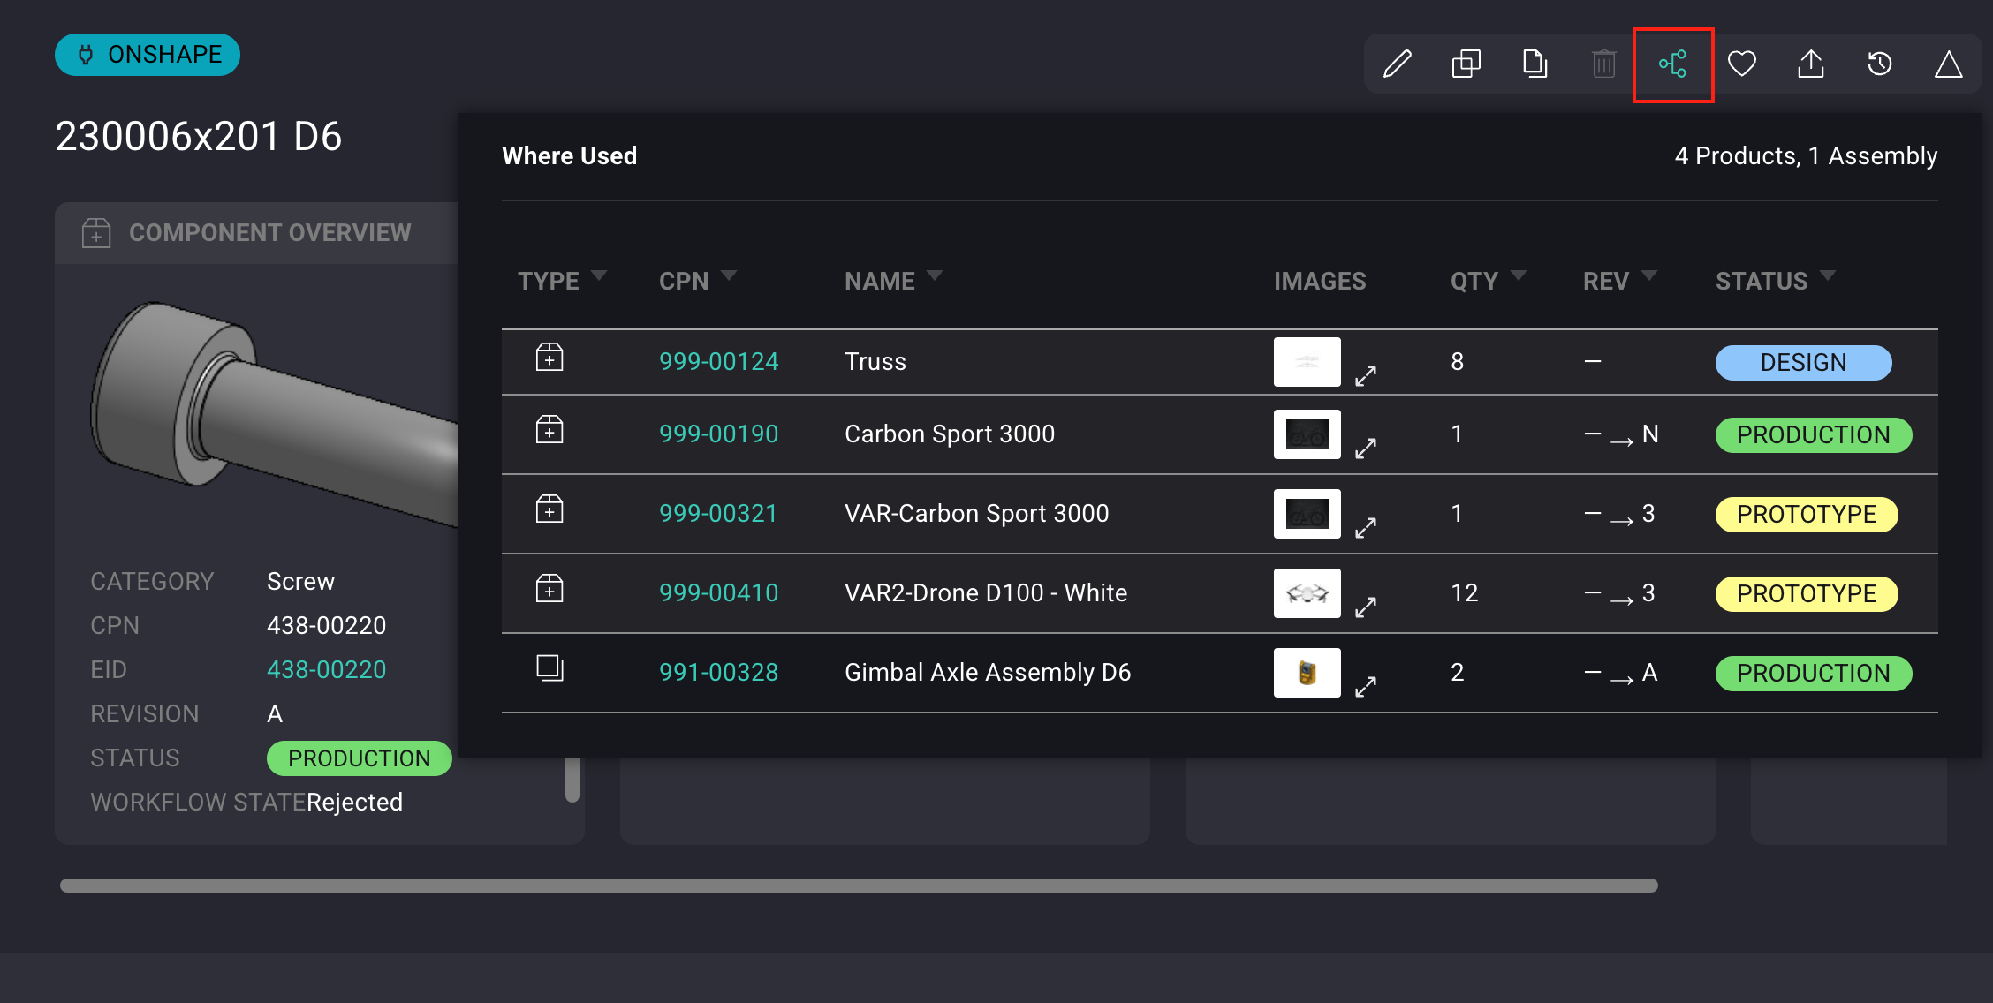Open Gimbal Axle Assembly link 991-00328
1993x1003 pixels.
718,673
